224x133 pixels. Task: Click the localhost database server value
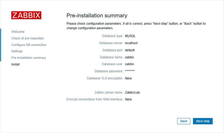point(131,43)
